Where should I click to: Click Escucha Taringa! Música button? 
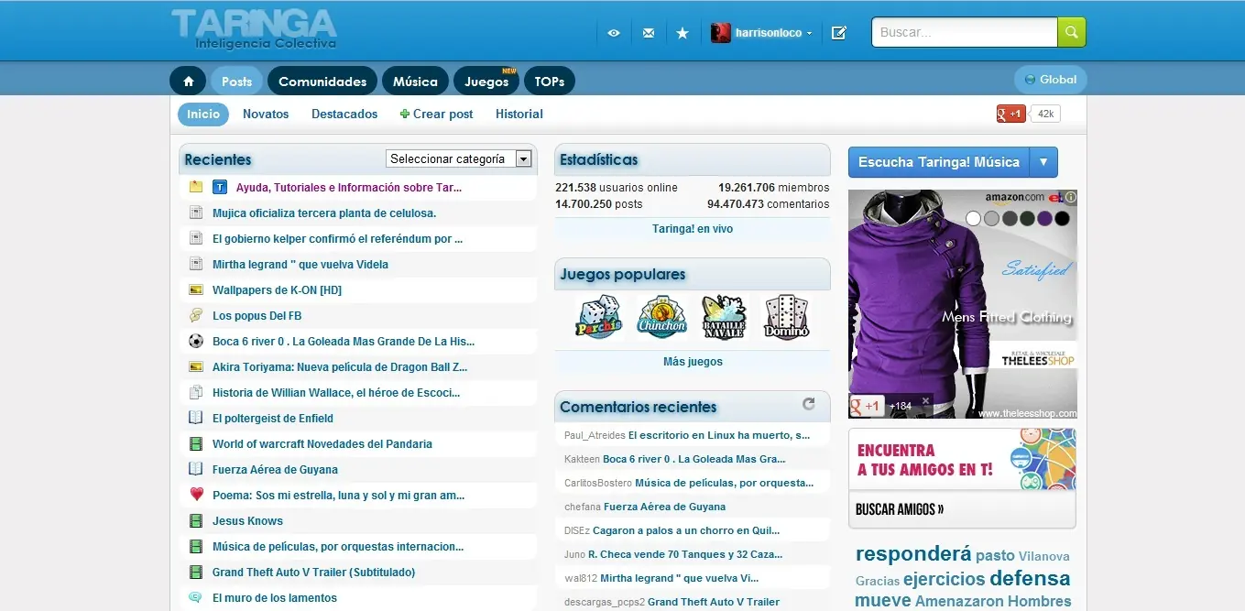[939, 162]
